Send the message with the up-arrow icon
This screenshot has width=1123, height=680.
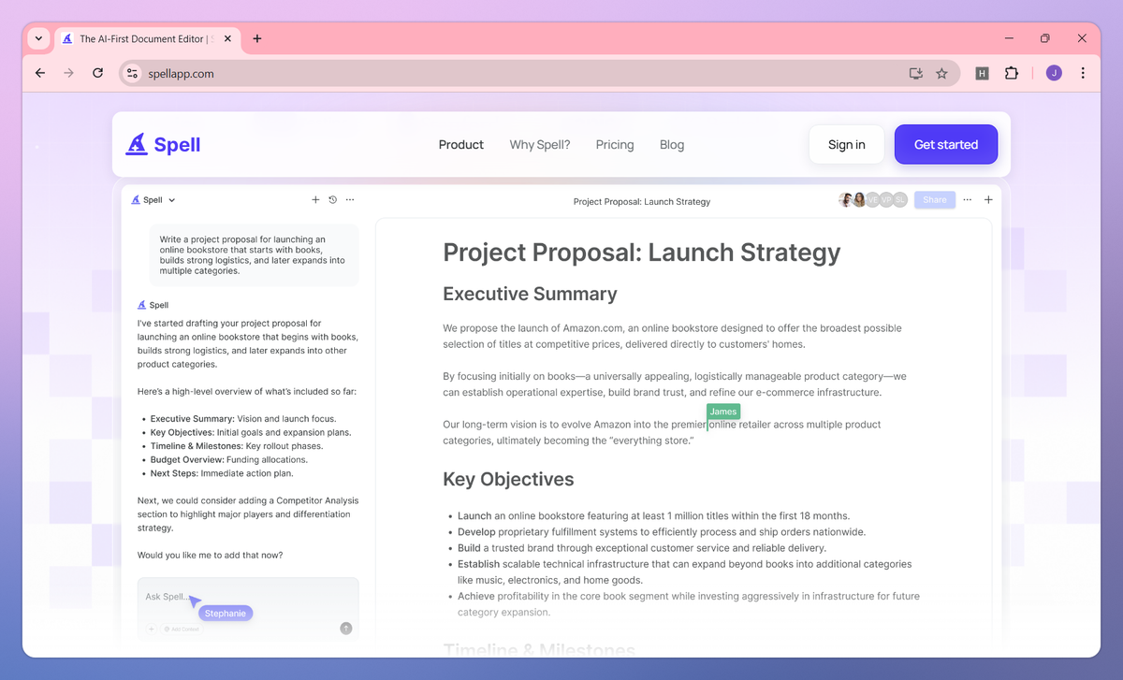tap(346, 629)
